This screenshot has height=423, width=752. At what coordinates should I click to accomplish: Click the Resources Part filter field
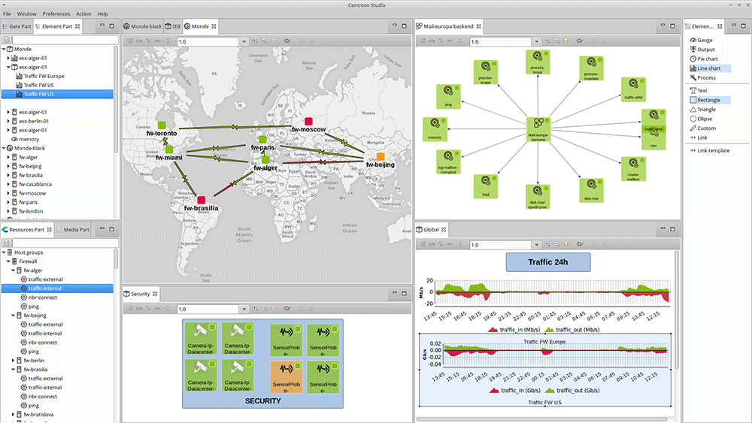click(x=65, y=243)
